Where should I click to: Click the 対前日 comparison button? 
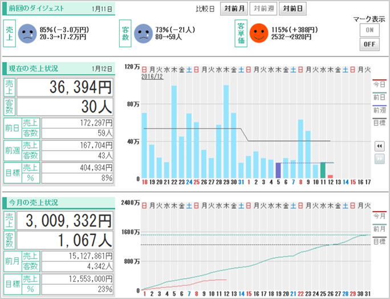point(292,9)
